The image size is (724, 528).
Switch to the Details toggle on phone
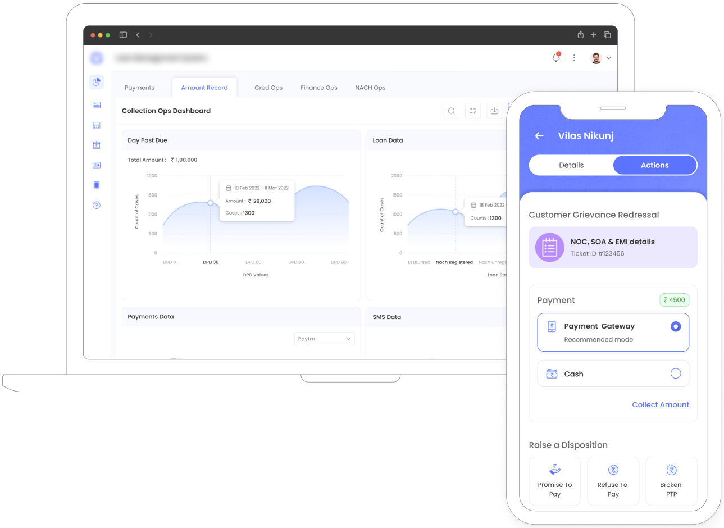click(571, 165)
